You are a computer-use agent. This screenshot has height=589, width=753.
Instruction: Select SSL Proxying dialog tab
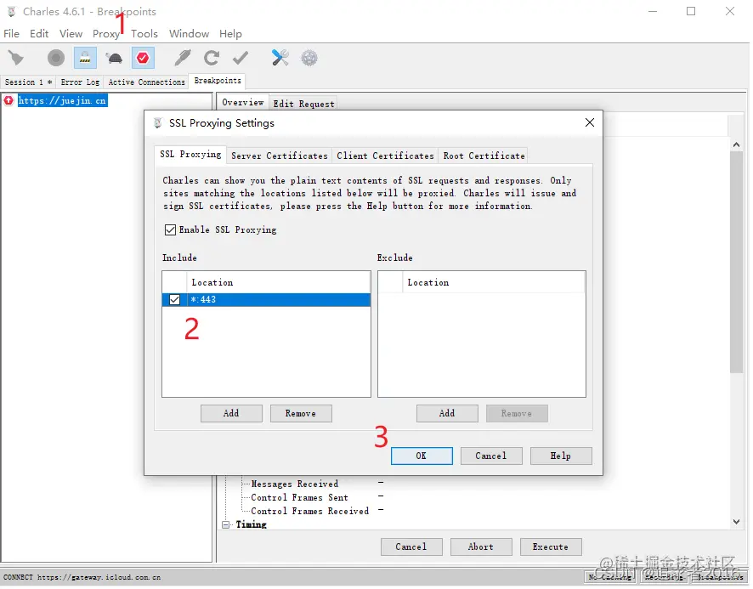[x=190, y=154]
